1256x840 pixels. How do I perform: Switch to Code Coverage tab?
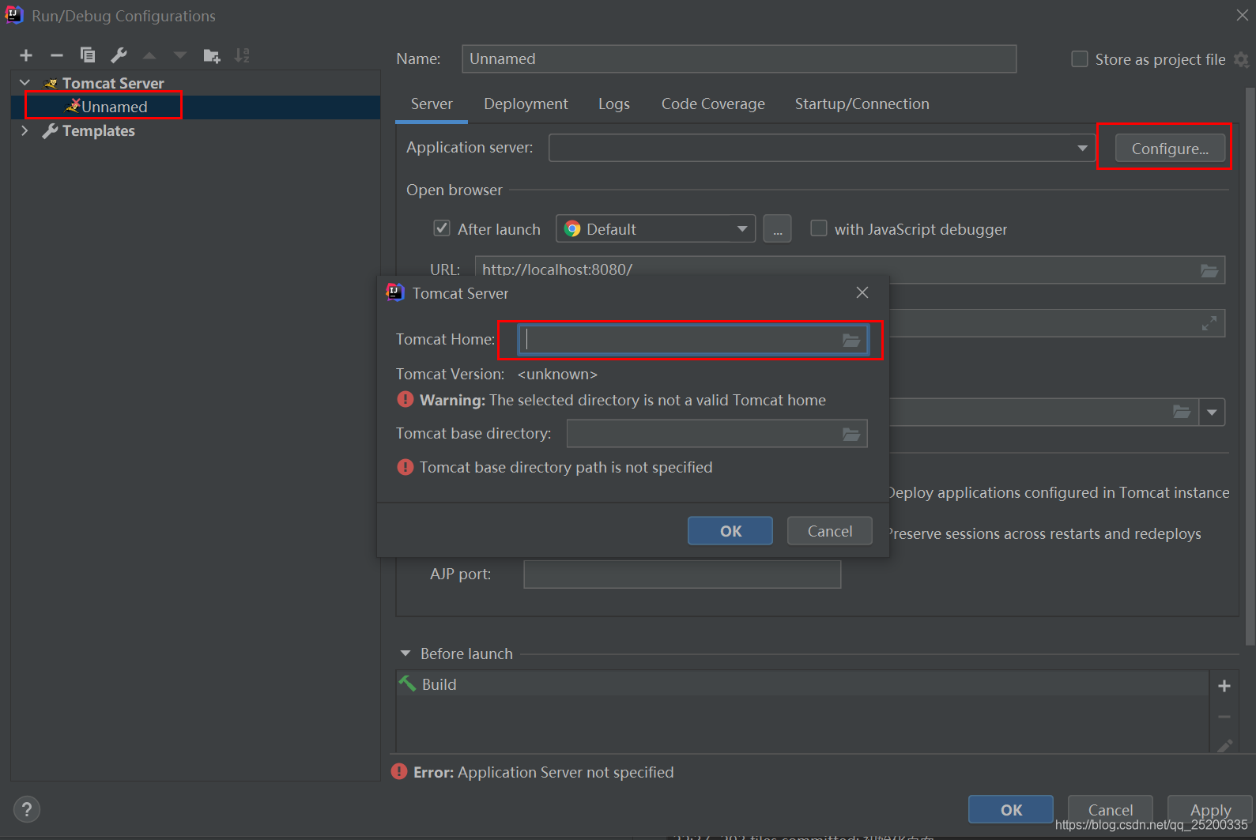tap(713, 104)
